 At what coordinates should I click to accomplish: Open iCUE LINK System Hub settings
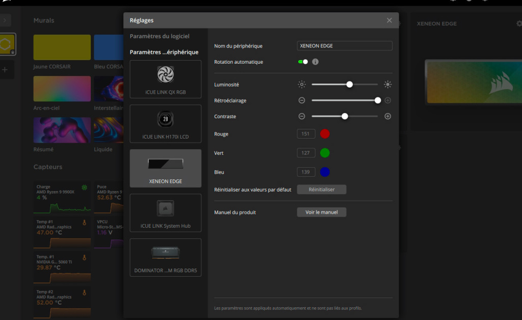(165, 213)
